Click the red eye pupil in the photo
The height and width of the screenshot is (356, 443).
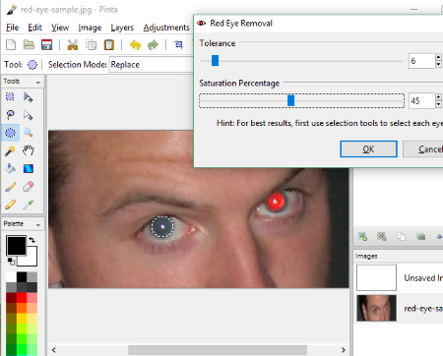pos(275,202)
